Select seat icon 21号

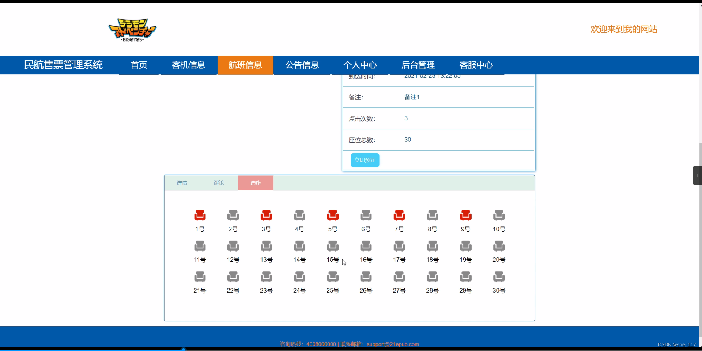point(200,277)
